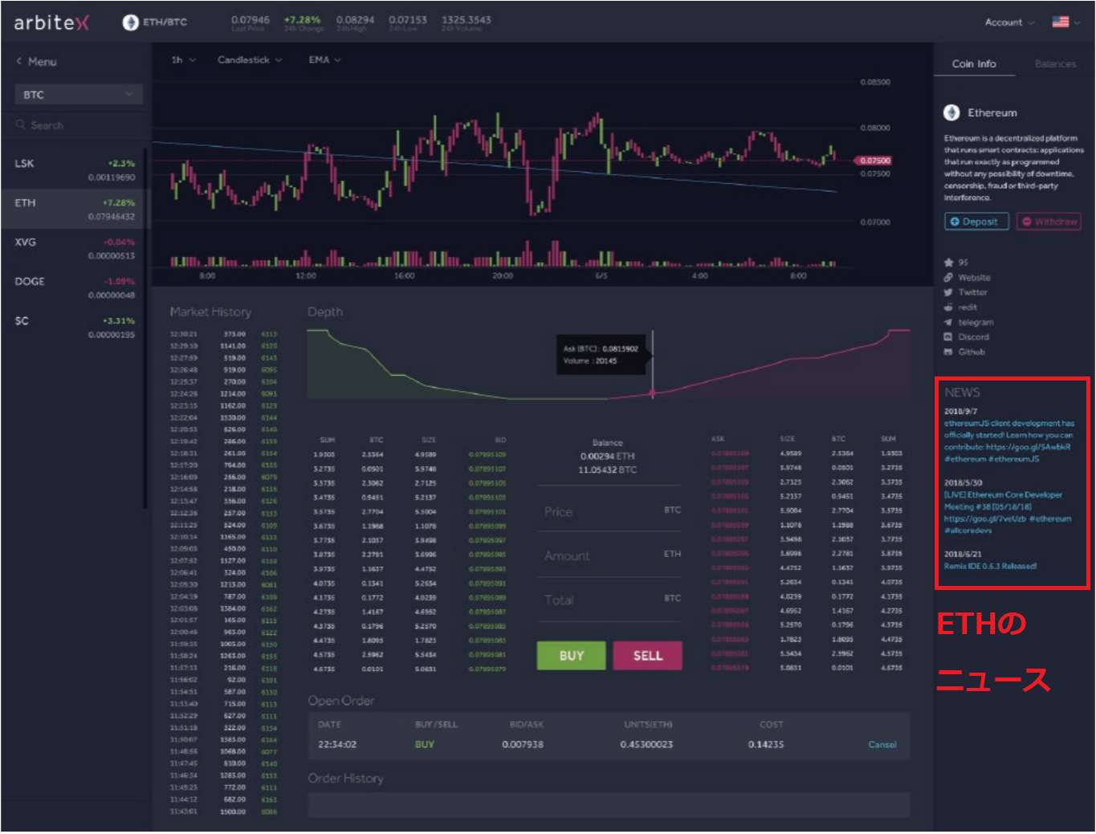Open the Ethereum Core Developer Meeting news

point(1008,512)
